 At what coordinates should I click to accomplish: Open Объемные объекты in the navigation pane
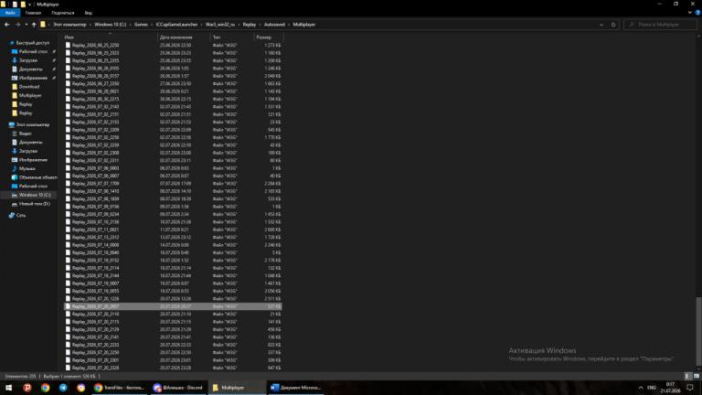(x=37, y=177)
